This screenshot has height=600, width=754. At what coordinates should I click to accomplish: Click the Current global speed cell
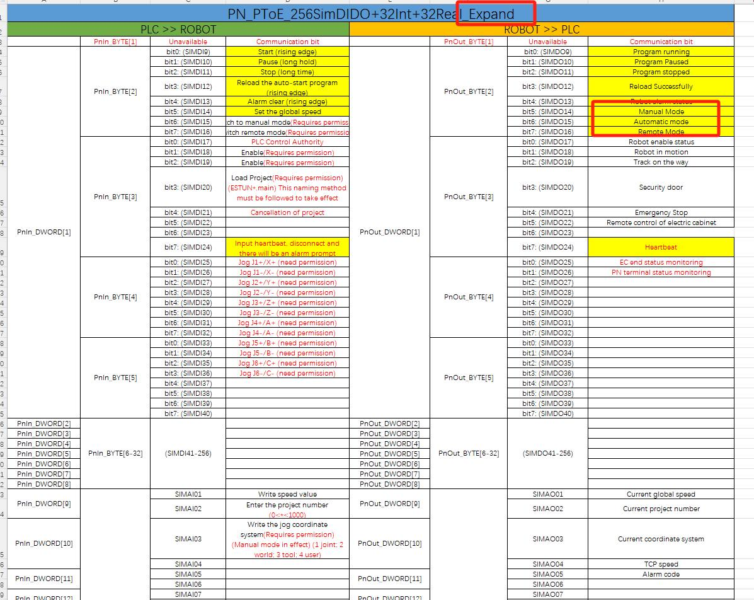click(x=661, y=494)
